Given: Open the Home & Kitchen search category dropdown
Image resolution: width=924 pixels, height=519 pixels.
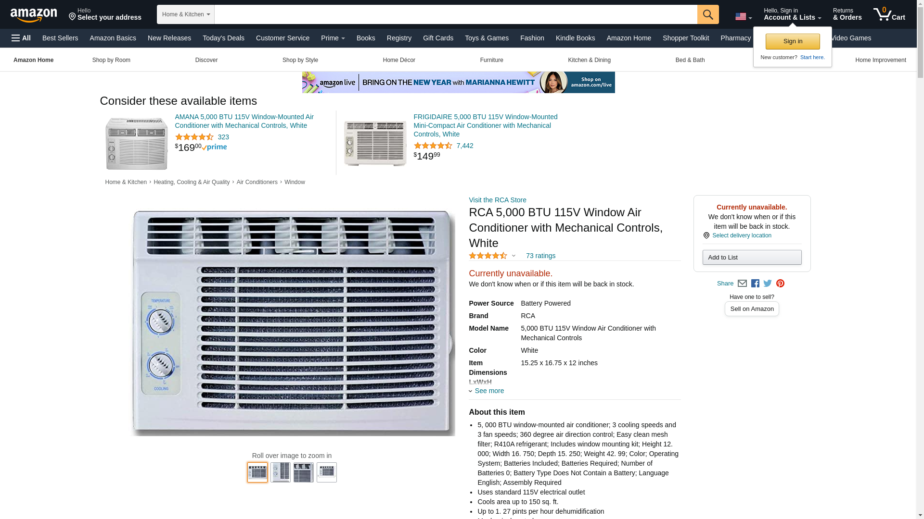Looking at the screenshot, I should (x=186, y=14).
